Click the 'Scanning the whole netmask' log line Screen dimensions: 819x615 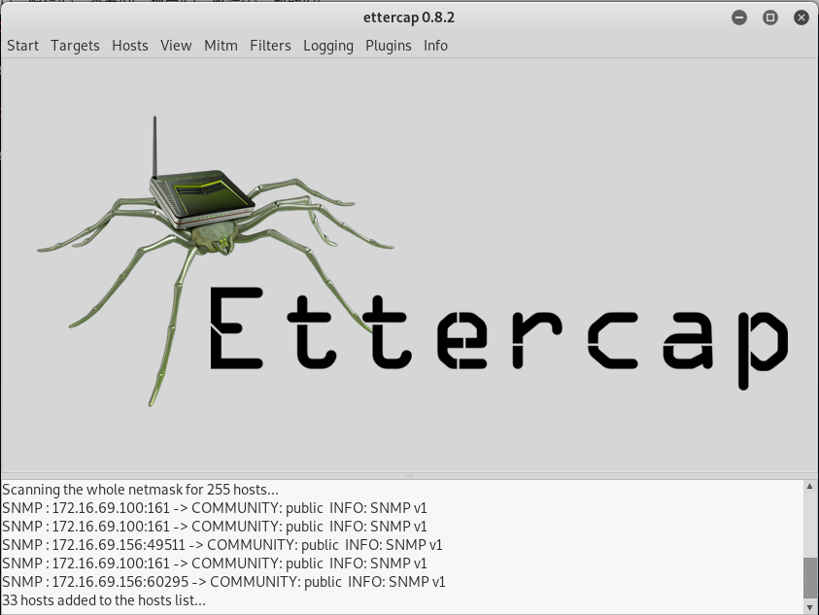point(140,490)
